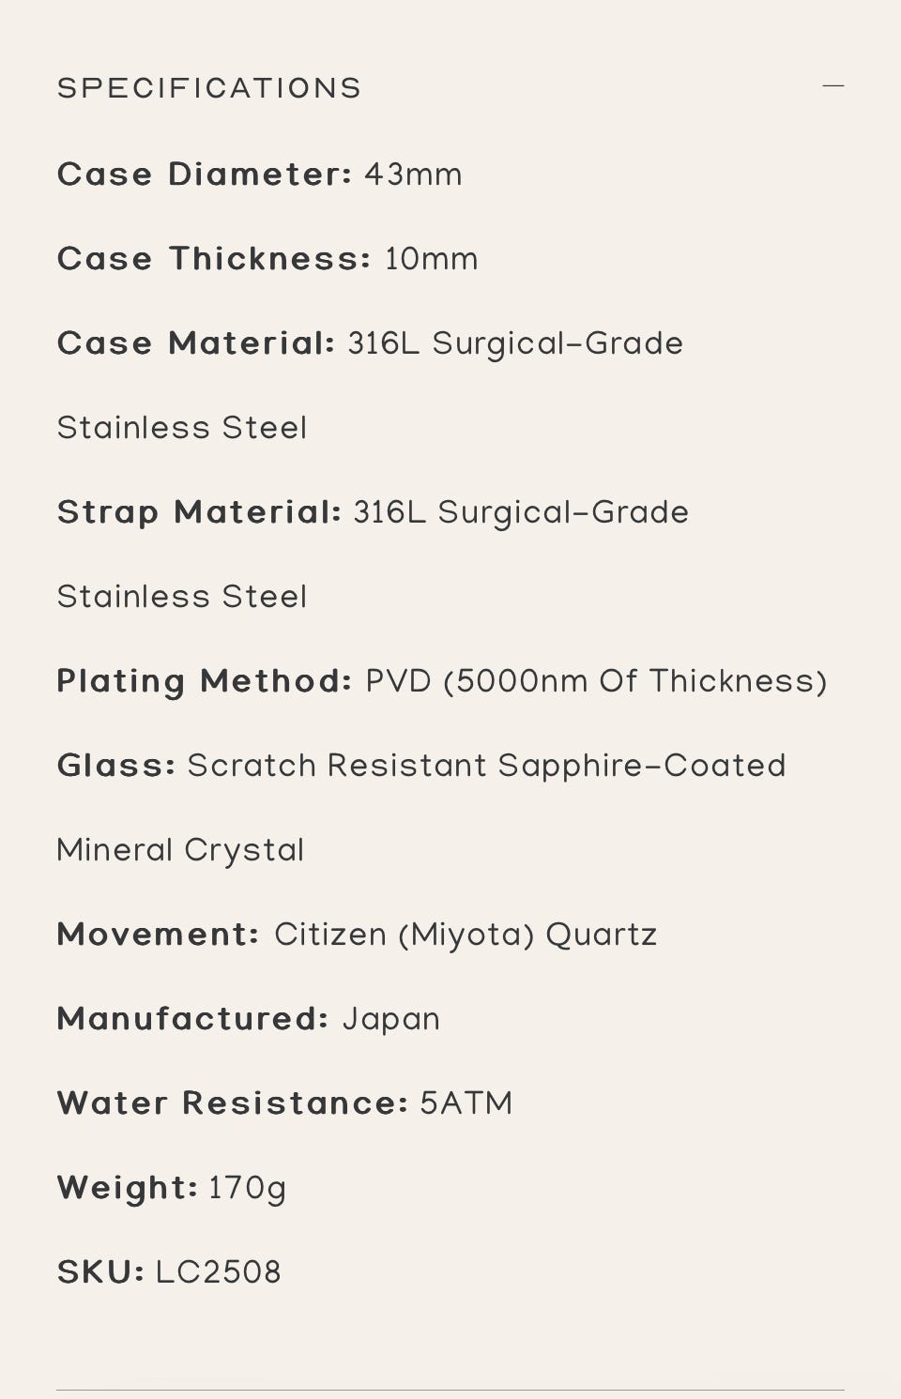Click the Case Material label
Viewport: 901px width, 1399px height.
click(195, 343)
